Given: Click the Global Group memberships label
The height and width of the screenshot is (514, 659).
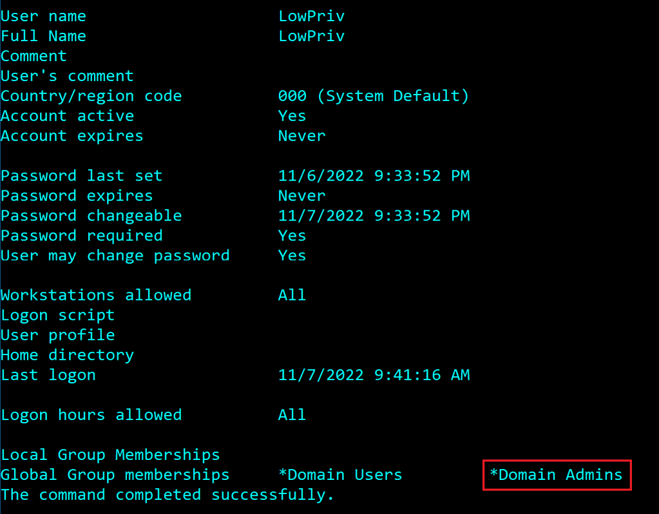Looking at the screenshot, I should point(115,475).
